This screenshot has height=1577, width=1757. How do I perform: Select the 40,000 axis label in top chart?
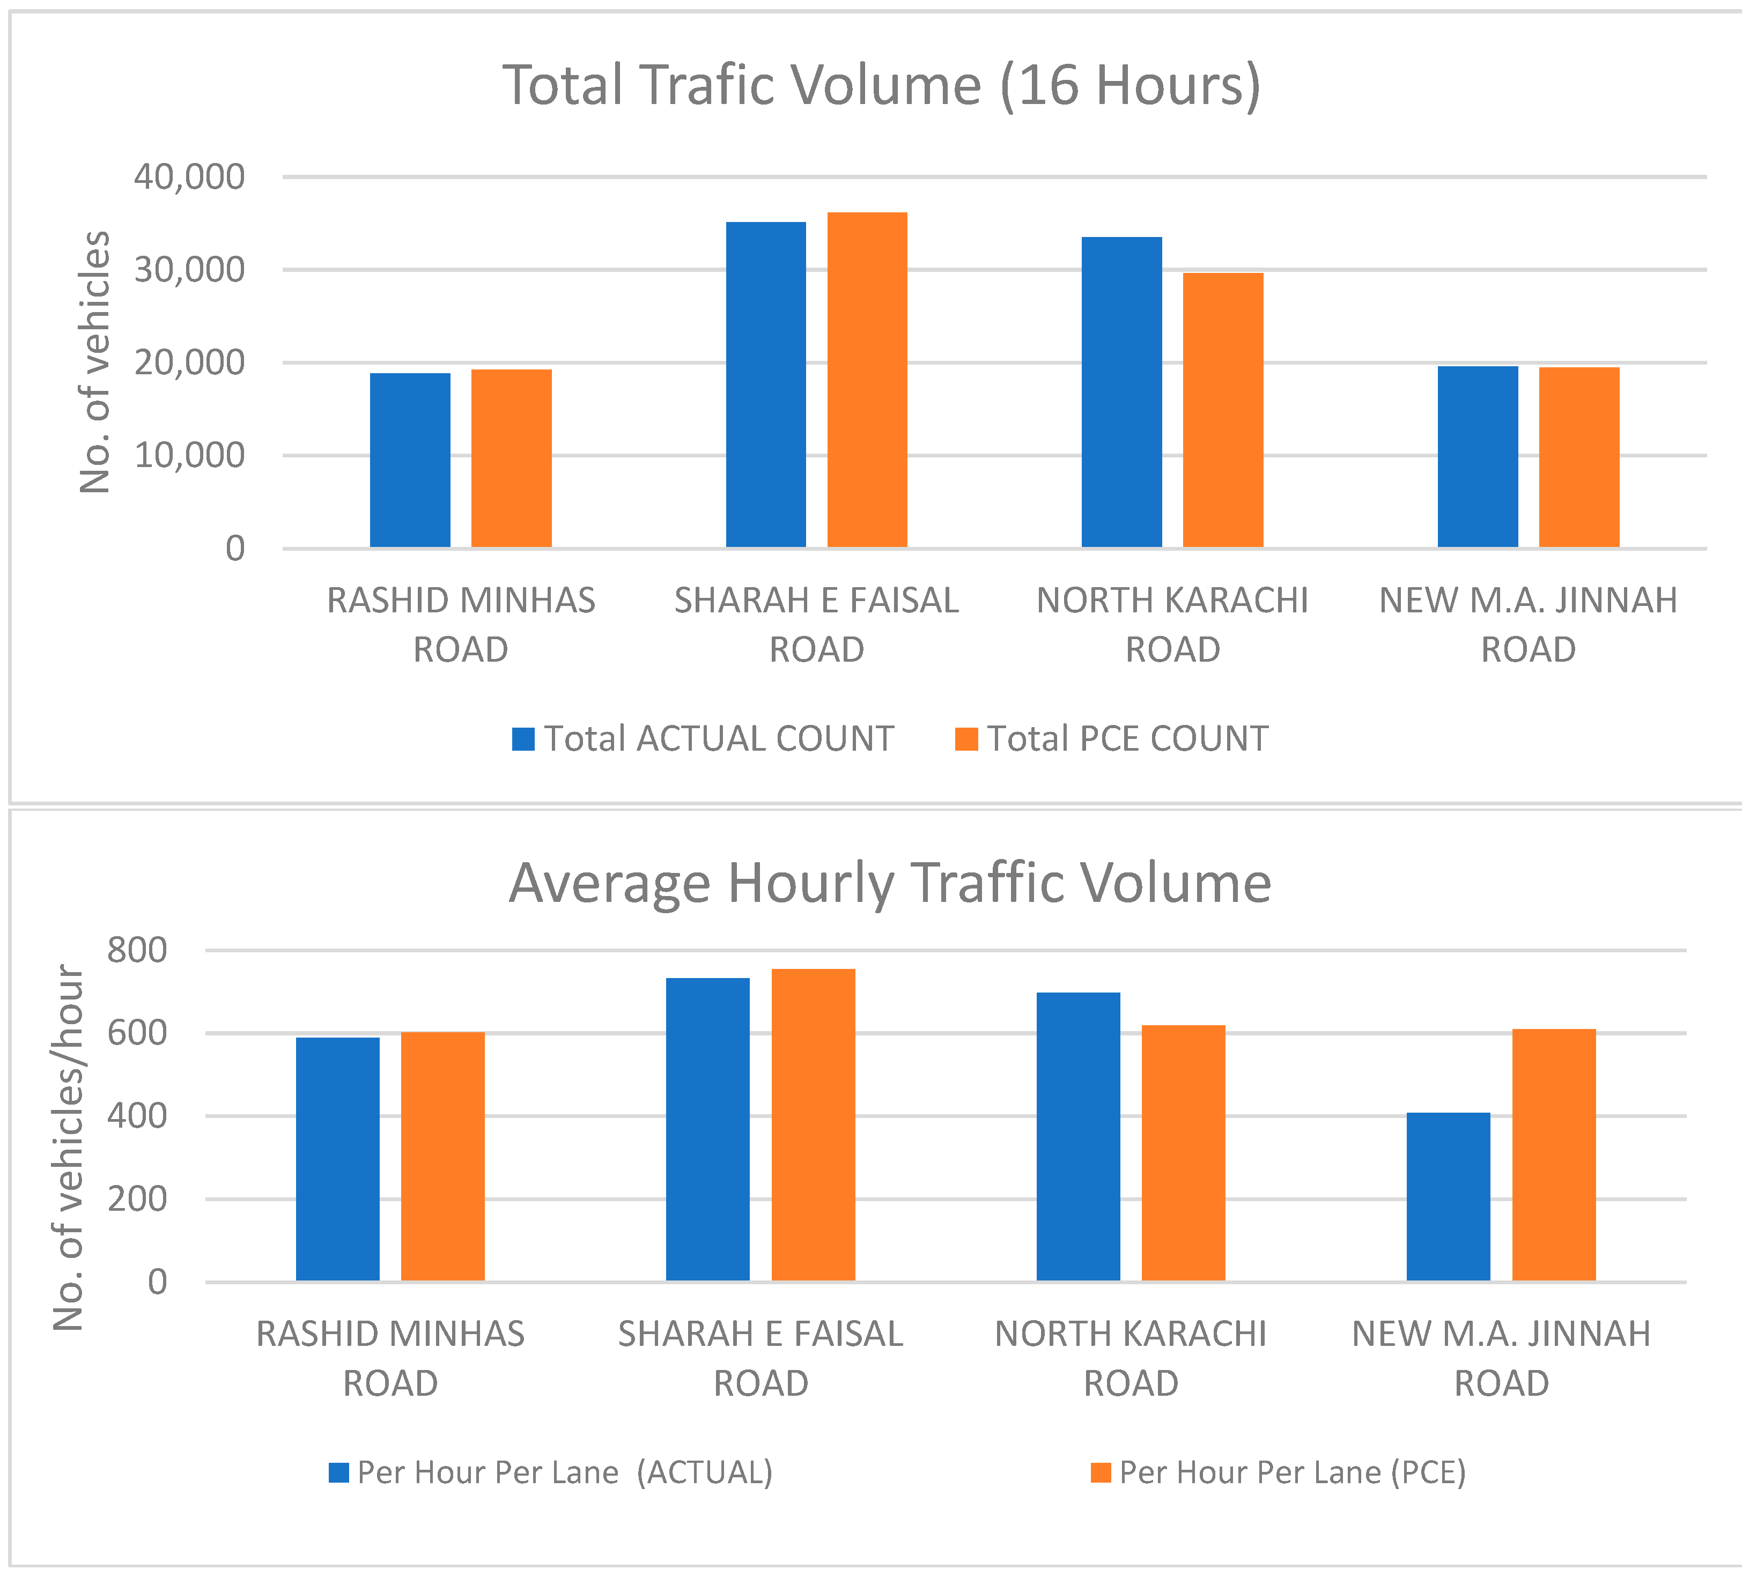point(189,177)
